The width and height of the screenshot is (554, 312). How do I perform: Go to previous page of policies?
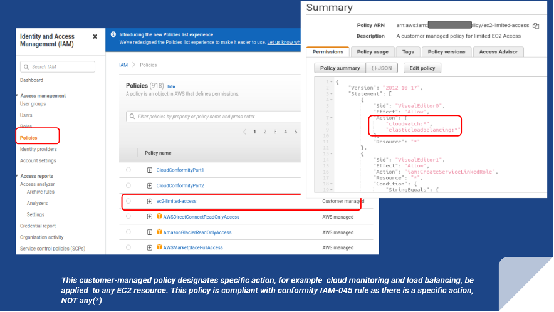coord(244,132)
